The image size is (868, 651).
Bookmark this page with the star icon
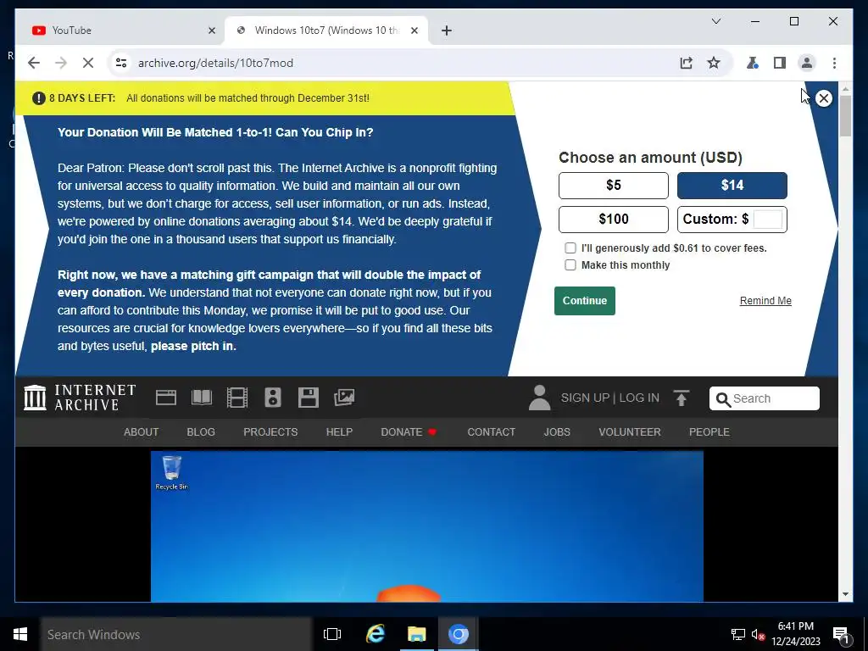(x=714, y=63)
